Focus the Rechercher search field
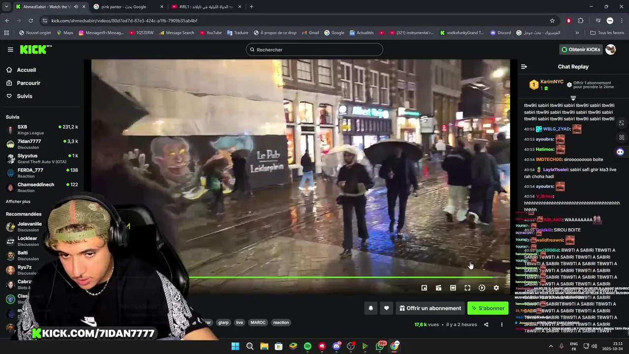 point(314,50)
